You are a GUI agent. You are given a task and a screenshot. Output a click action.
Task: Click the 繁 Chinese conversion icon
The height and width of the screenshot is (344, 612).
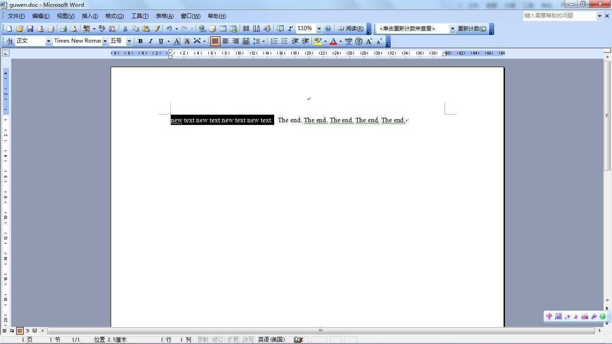coord(86,29)
